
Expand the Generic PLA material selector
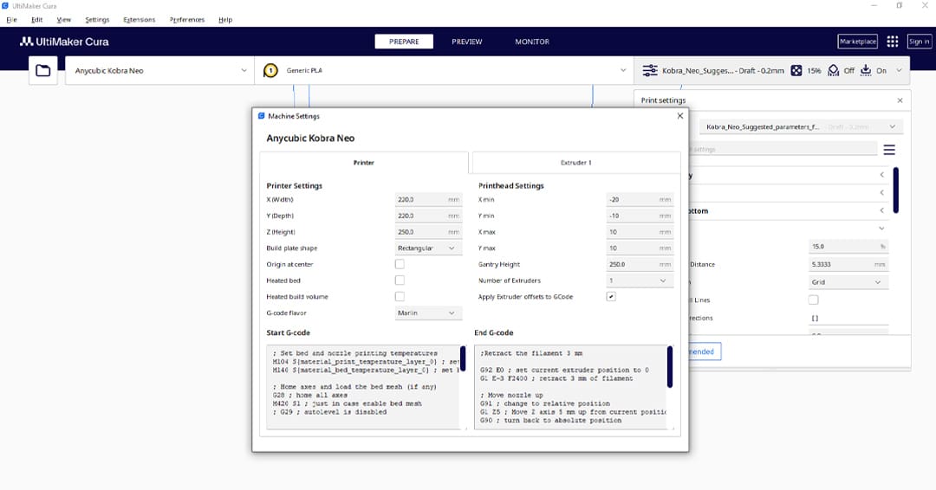[x=444, y=70]
